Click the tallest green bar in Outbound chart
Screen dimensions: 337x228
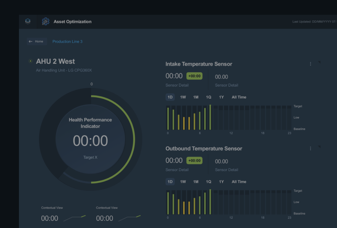point(210,202)
